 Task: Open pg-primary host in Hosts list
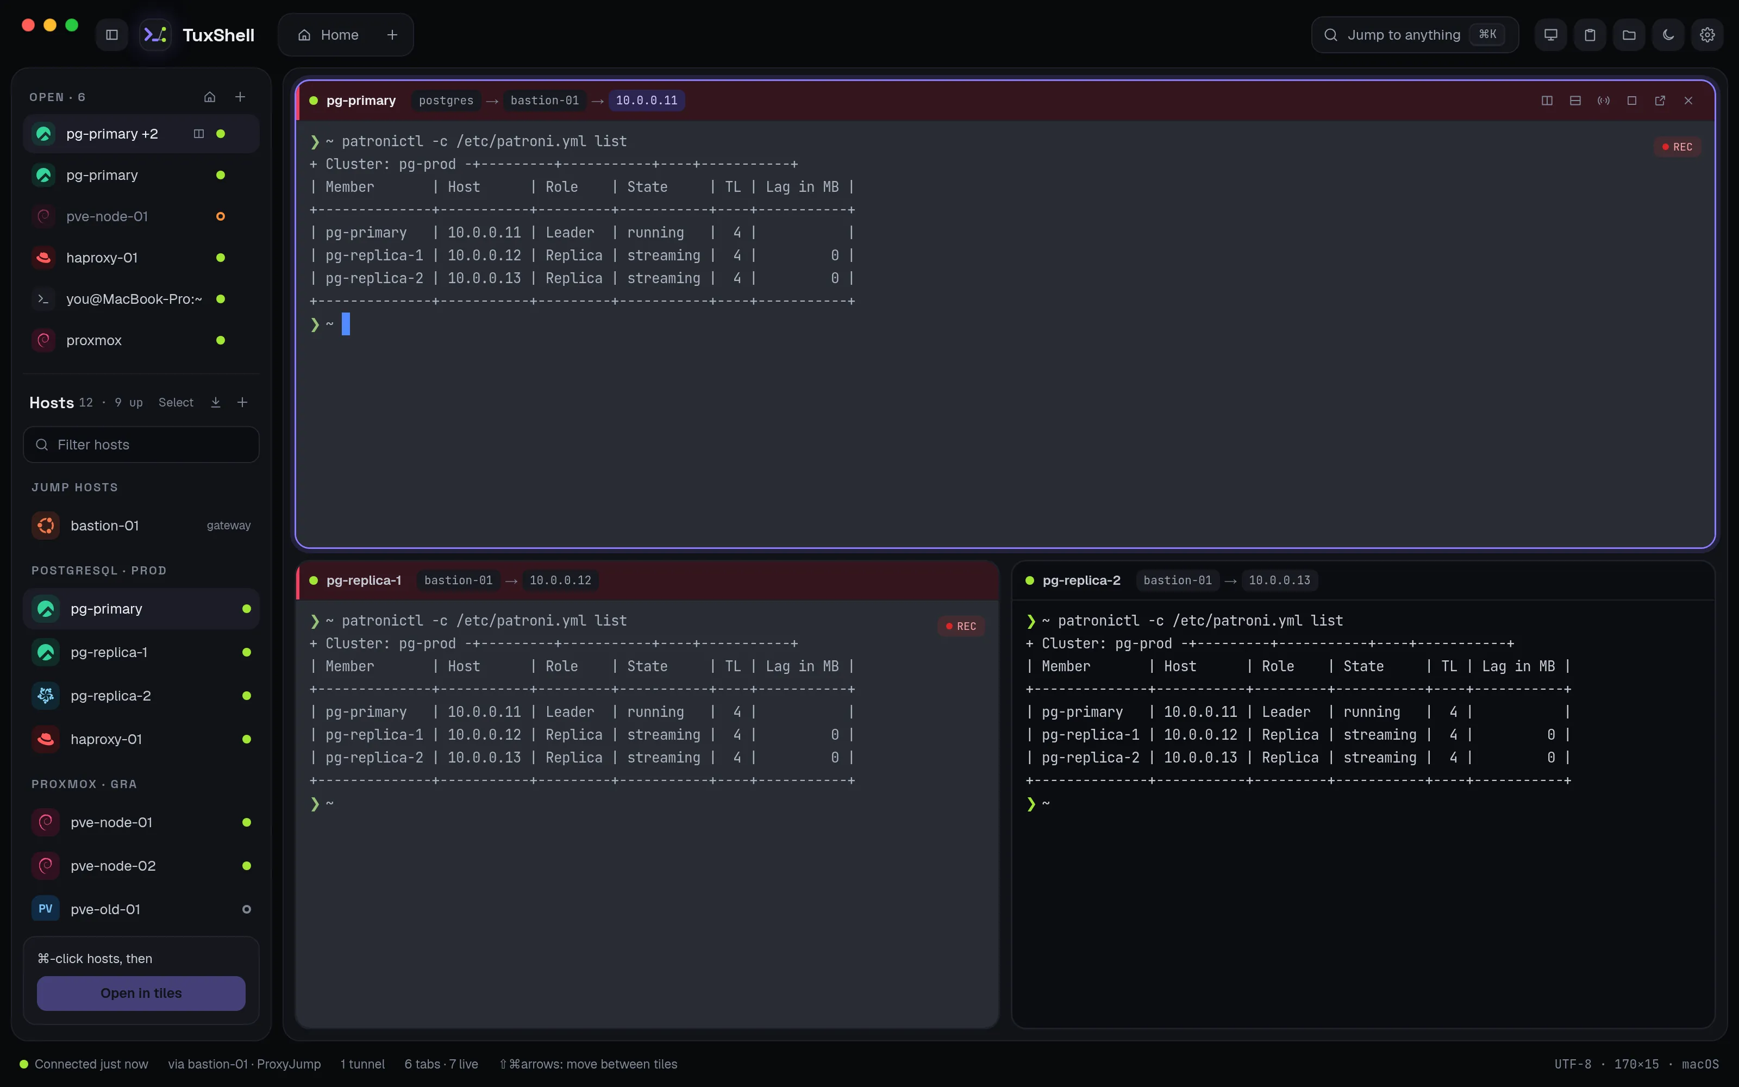coord(141,609)
